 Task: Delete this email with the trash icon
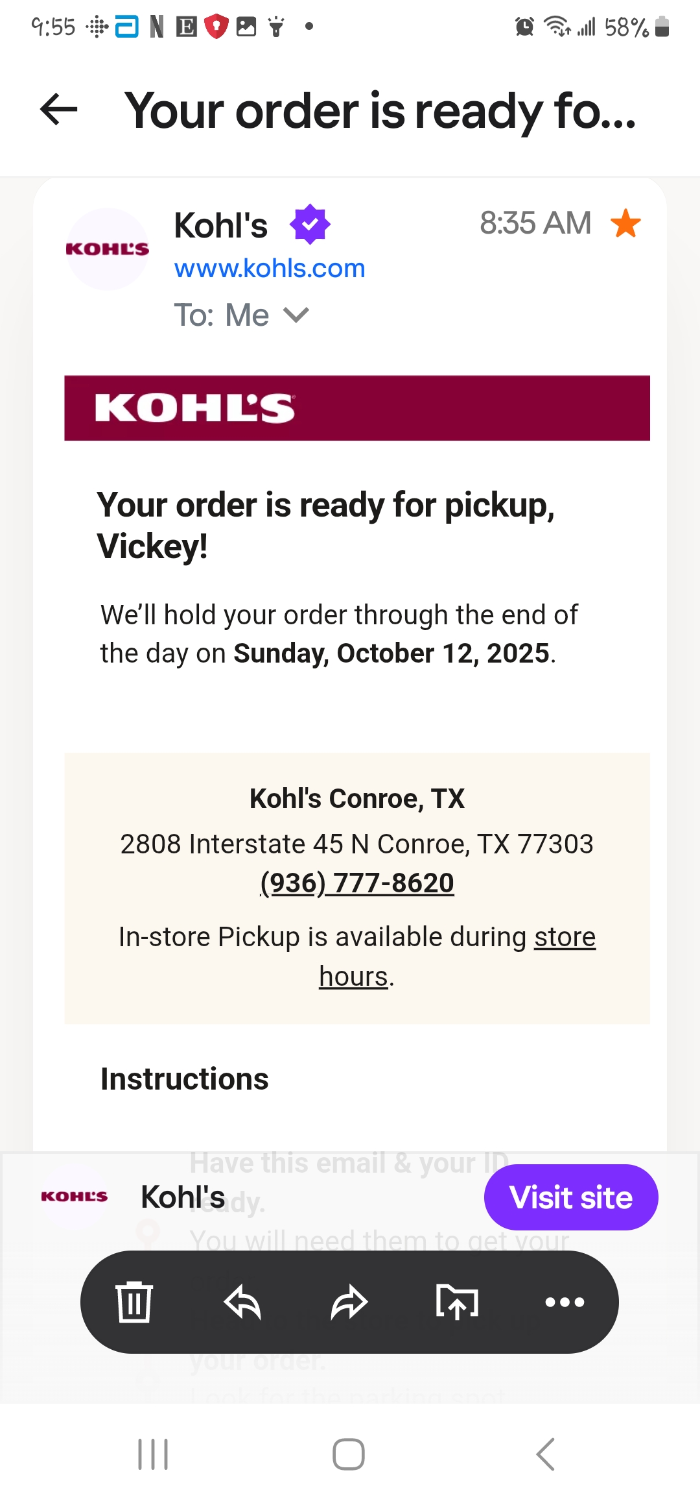[134, 1302]
